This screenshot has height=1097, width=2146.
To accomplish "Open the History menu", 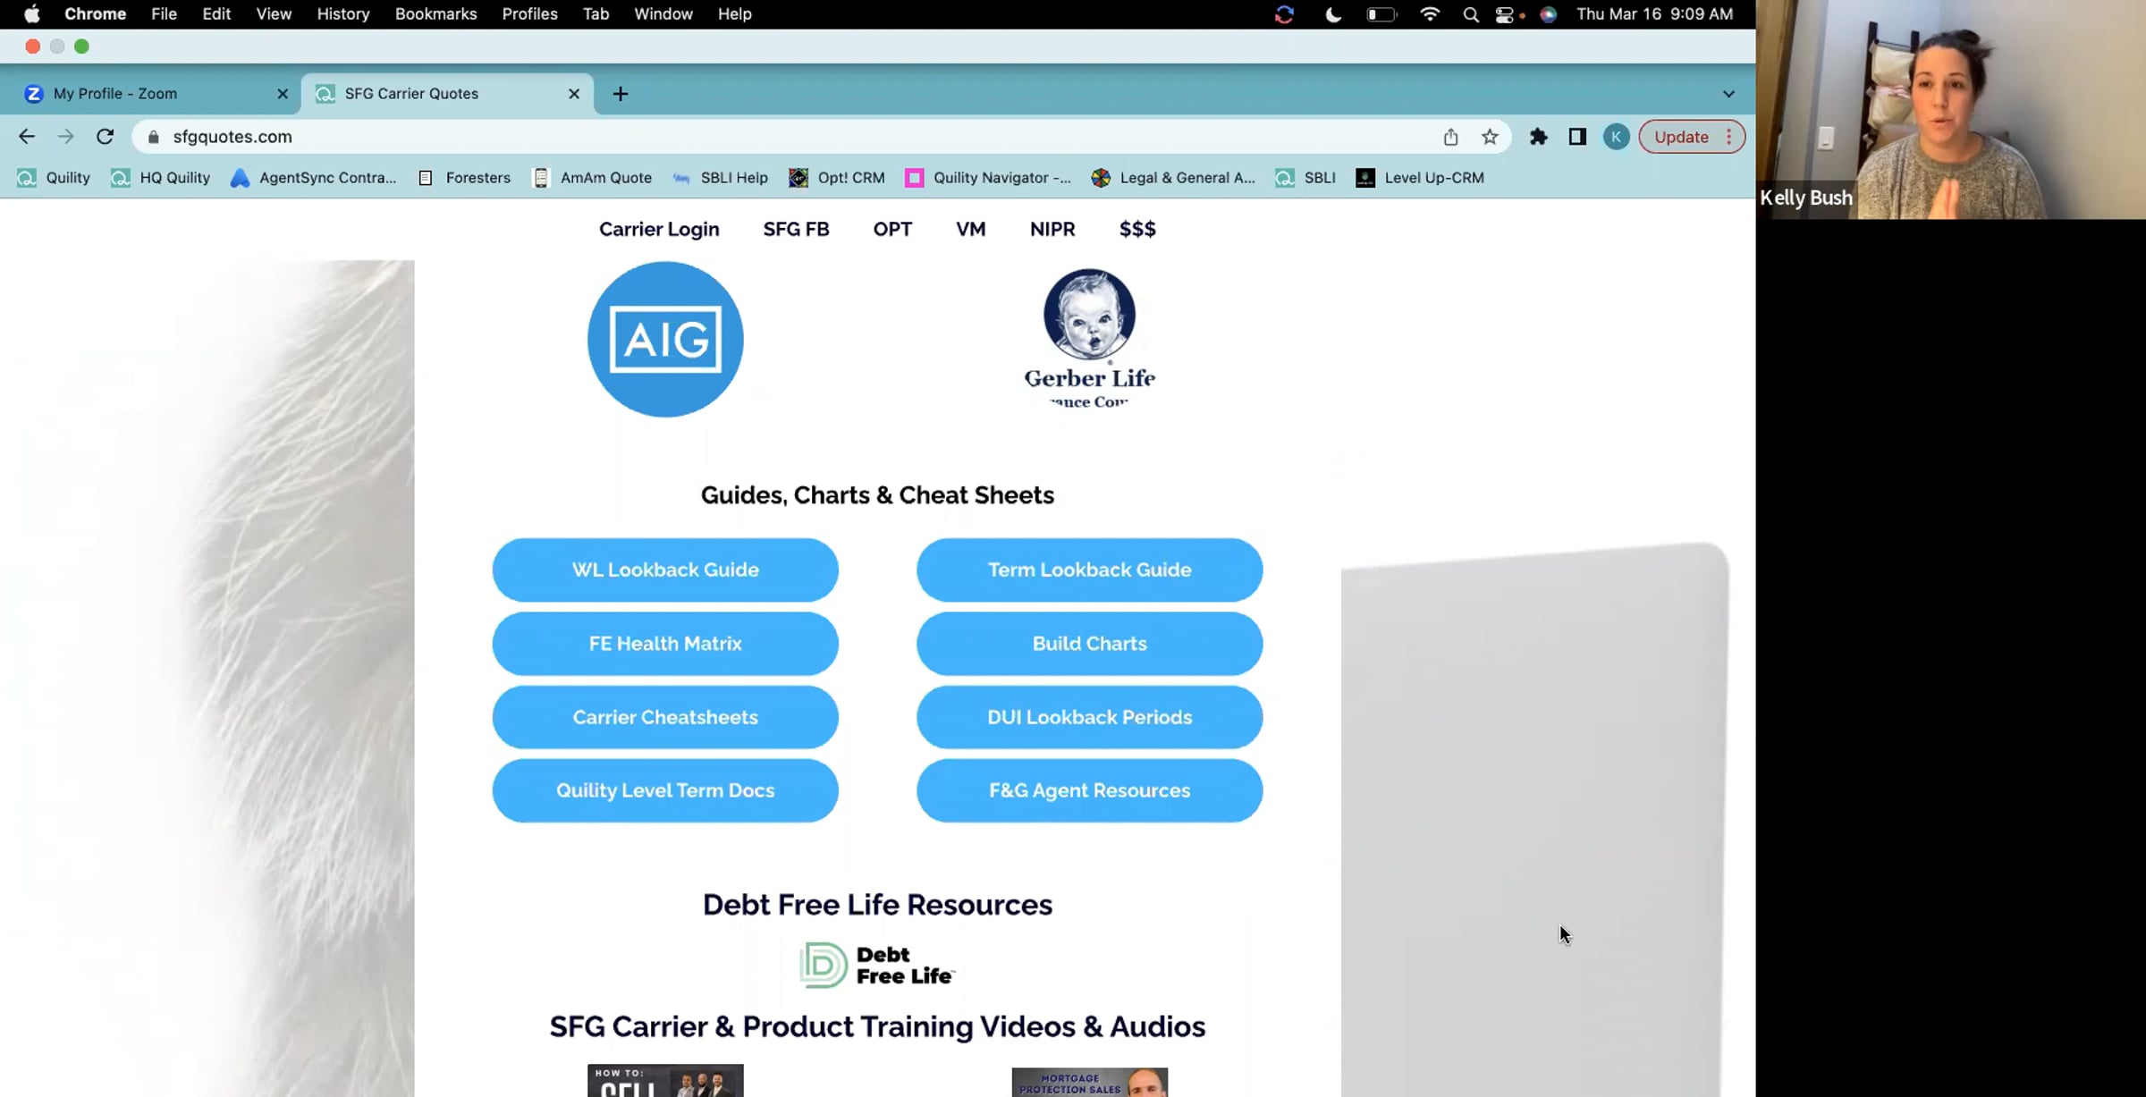I will click(343, 14).
